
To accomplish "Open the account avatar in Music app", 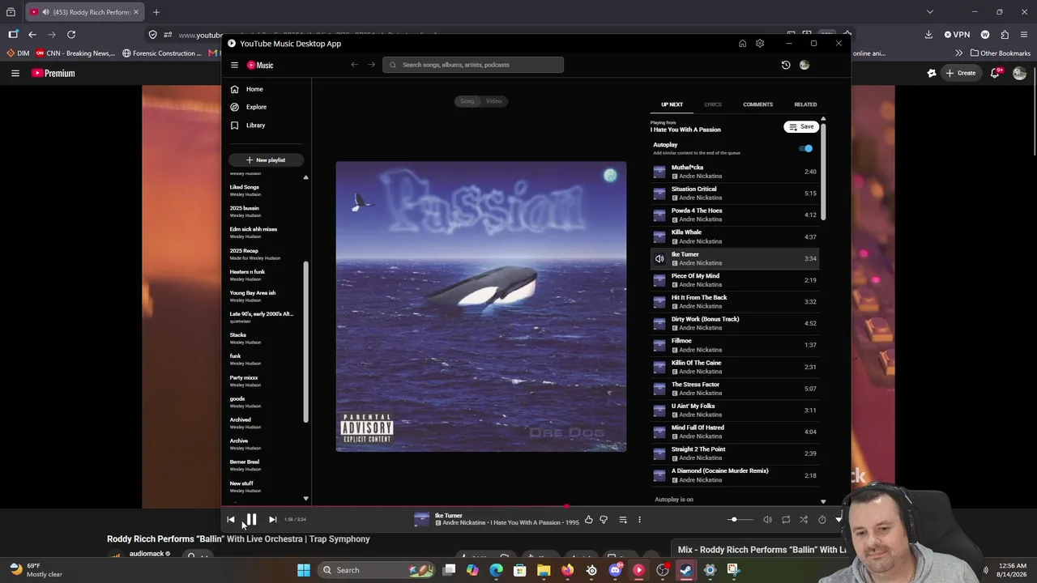I will point(804,65).
